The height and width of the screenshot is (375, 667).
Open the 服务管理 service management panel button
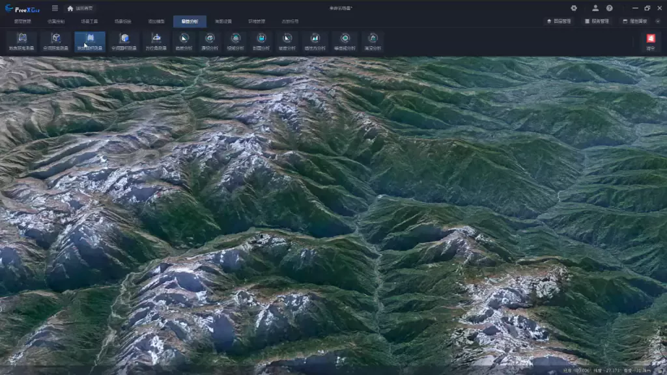tap(597, 21)
